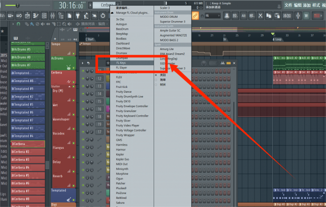Viewport: 326px width, 207px height.
Task: Click the scissors cut icon in toolbar
Action: pos(260,15)
